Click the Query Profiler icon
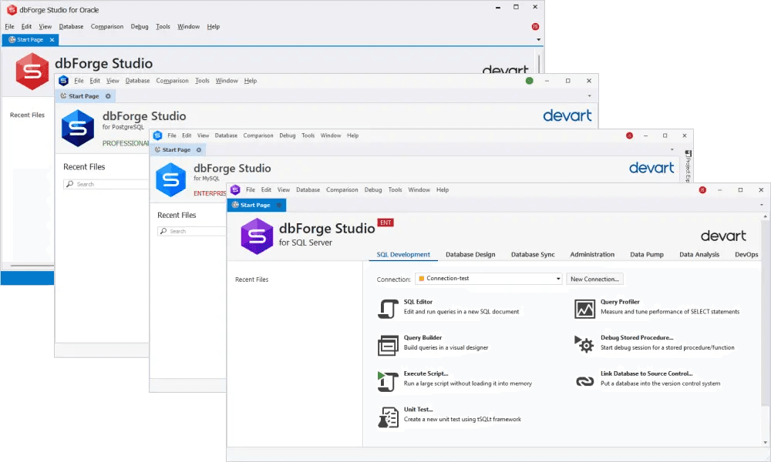 [x=585, y=308]
